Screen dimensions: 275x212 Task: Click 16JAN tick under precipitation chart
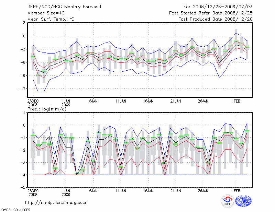(148, 190)
